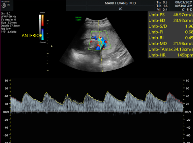Image resolution: width=193 pixels, height=143 pixels.
Task: Click the last yellow peak marker on waveform
Action: [149, 91]
